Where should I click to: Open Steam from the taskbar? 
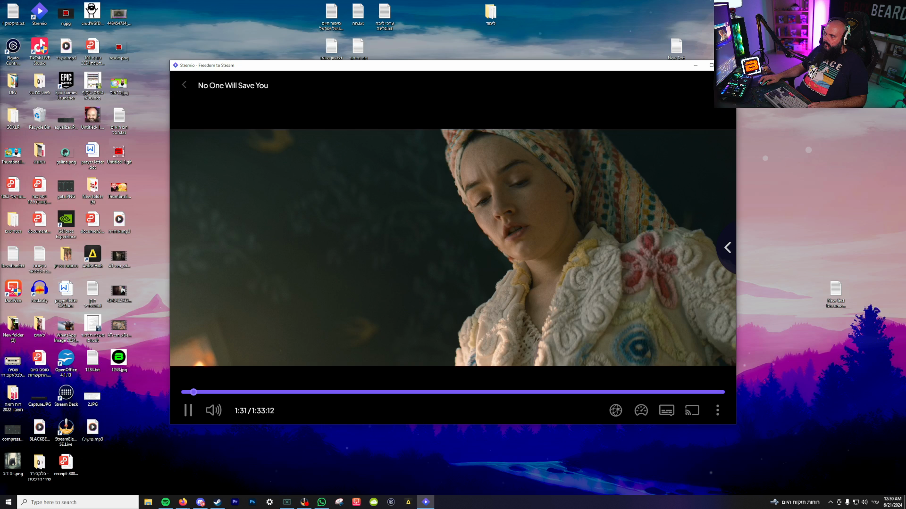click(x=218, y=502)
